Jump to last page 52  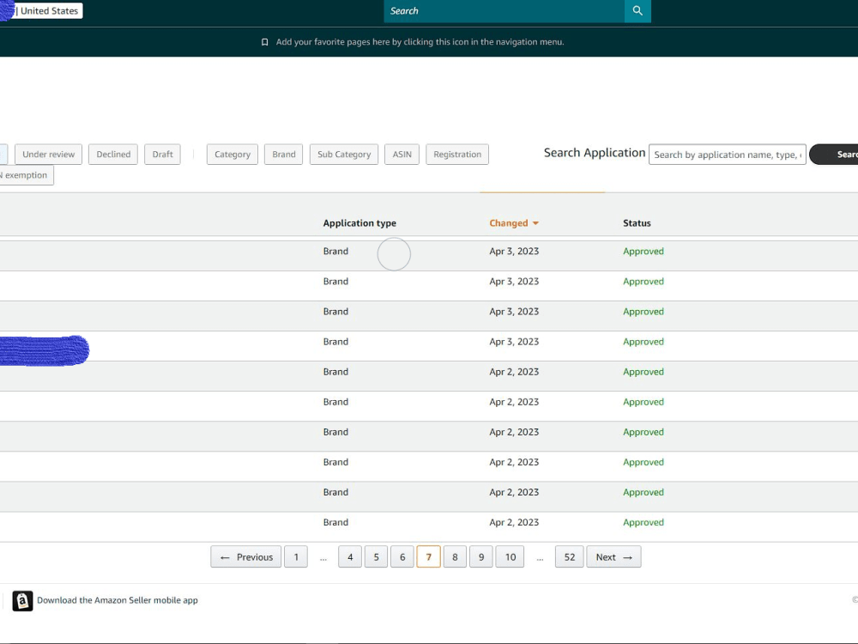tap(570, 557)
